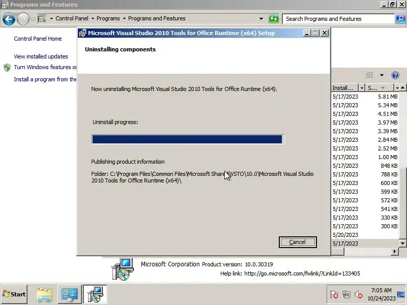Viewport: 407px width, 305px height.
Task: Click the uninstall progress bar
Action: tap(188, 139)
